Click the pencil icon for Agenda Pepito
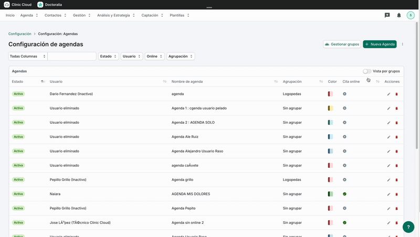 click(x=388, y=208)
